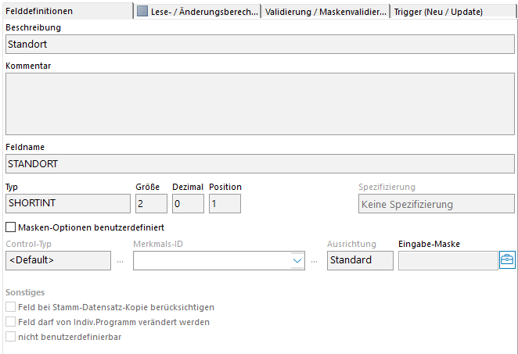Check Feld darf von Indiv.Programm verändert werden
The height and width of the screenshot is (354, 518).
tap(11, 321)
